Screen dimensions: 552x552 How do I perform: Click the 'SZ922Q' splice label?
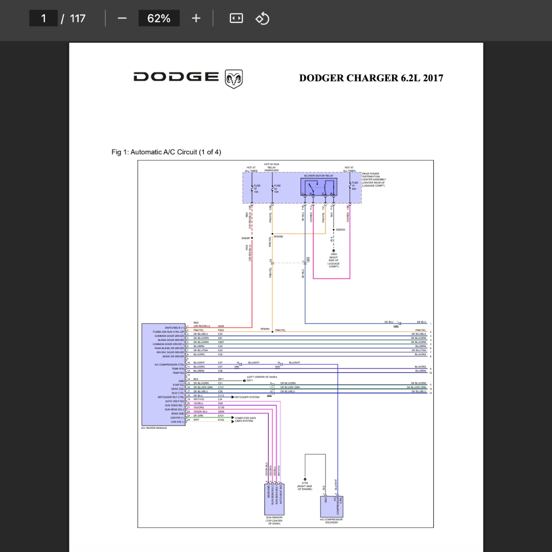(x=340, y=229)
